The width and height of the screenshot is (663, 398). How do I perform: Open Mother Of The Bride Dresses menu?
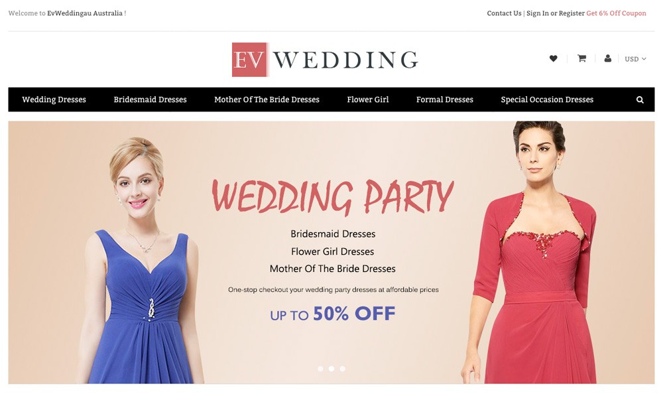click(267, 99)
